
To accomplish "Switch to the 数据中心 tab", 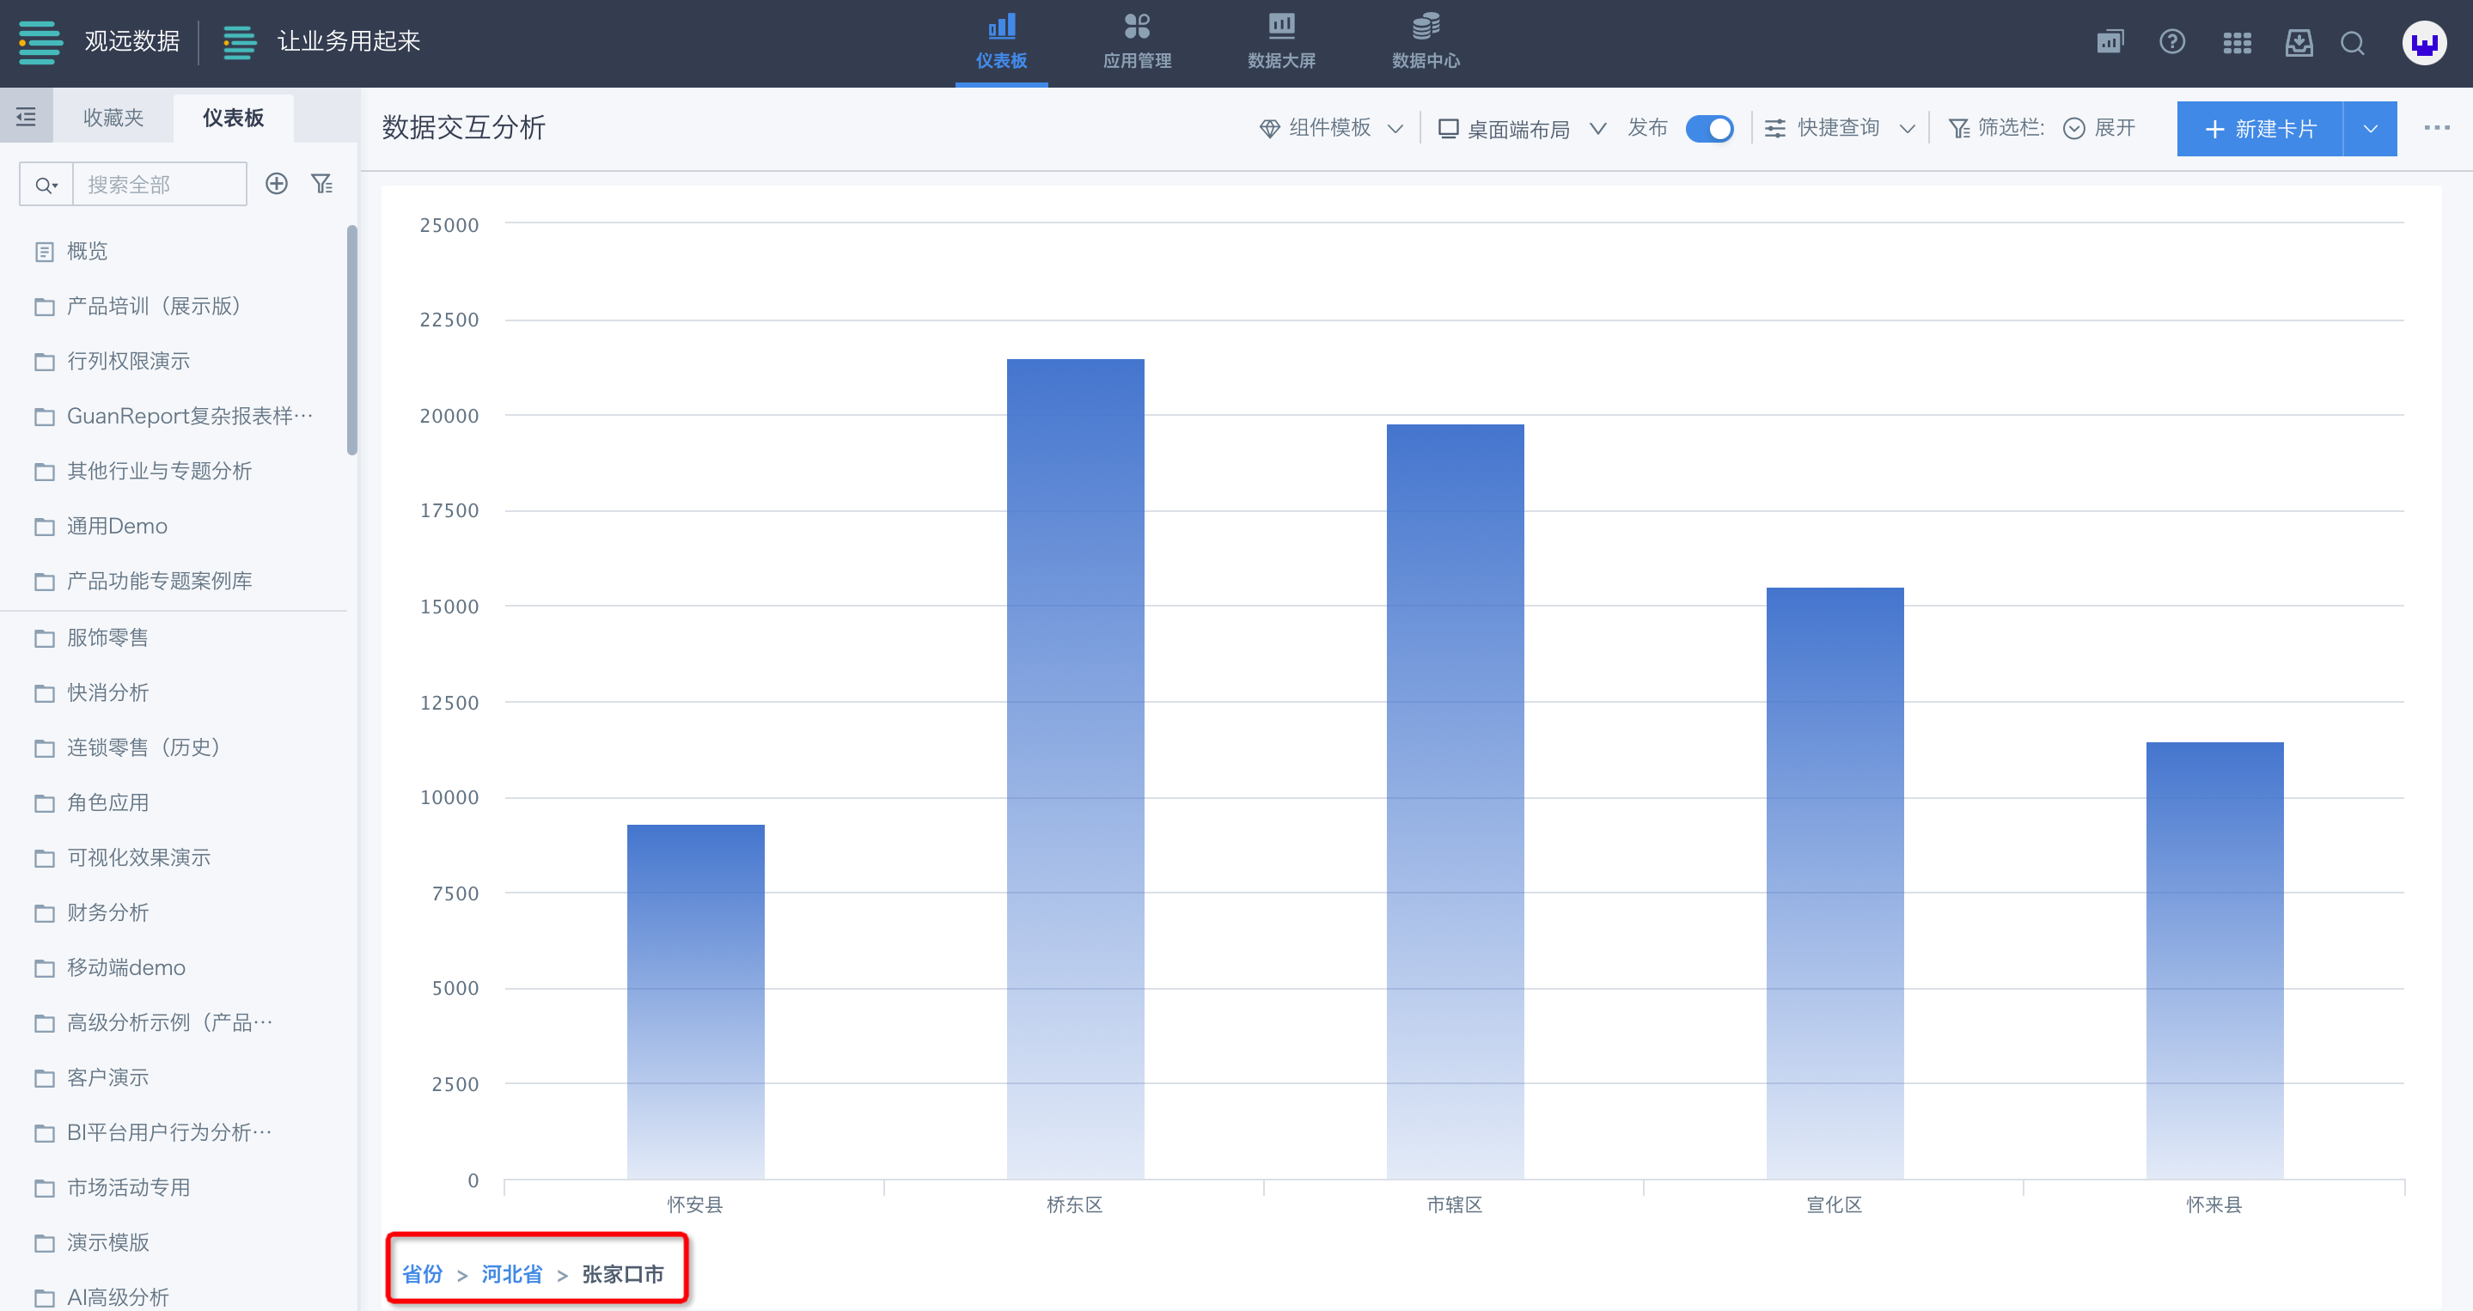I will [x=1426, y=43].
